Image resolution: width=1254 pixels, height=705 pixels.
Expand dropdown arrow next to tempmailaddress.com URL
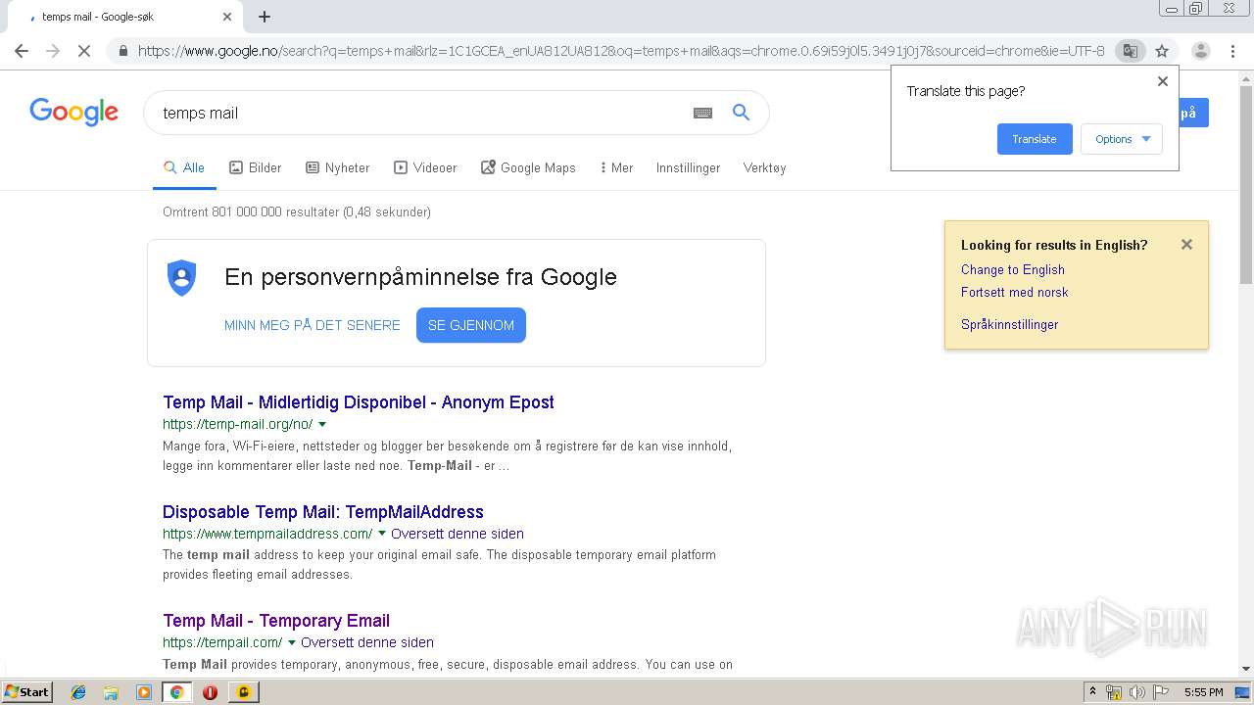[382, 534]
